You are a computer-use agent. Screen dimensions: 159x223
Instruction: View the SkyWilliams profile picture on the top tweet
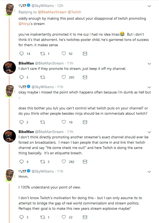[10, 10]
